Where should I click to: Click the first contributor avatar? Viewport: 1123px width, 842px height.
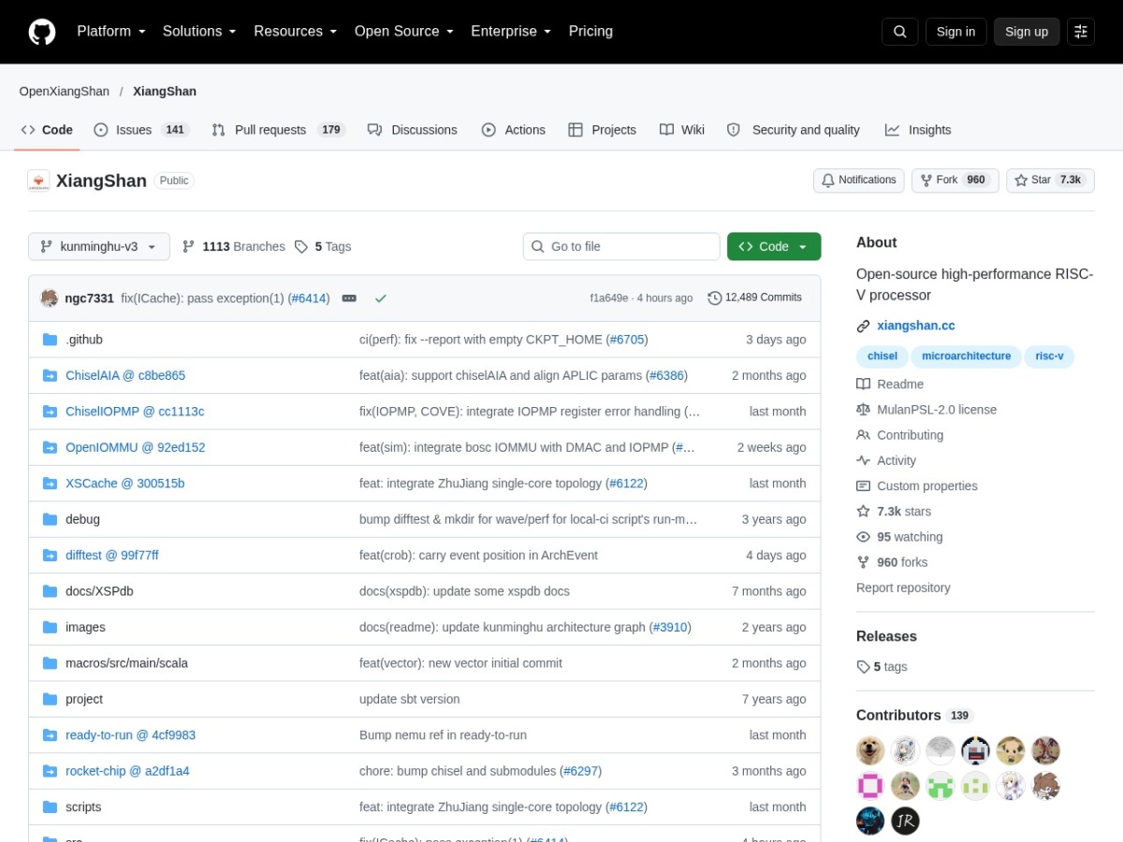pyautogui.click(x=870, y=750)
